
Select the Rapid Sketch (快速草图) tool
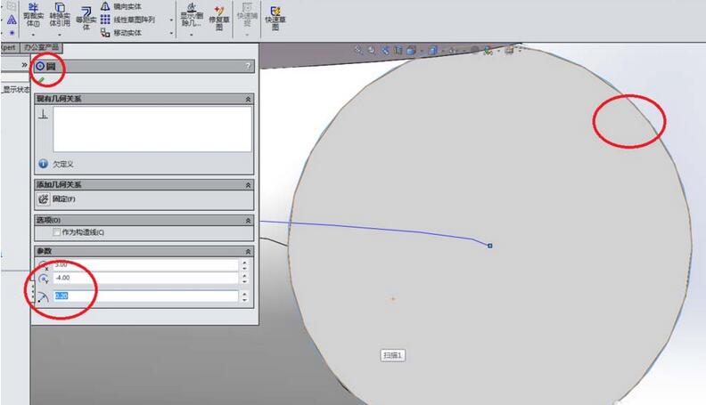[275, 18]
